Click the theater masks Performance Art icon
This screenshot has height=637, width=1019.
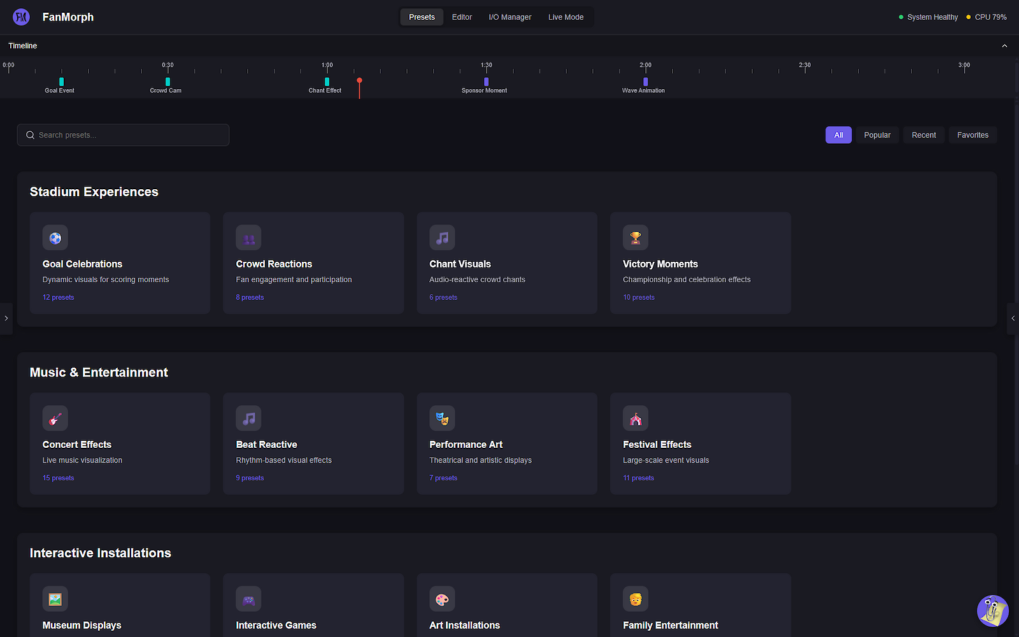point(442,419)
